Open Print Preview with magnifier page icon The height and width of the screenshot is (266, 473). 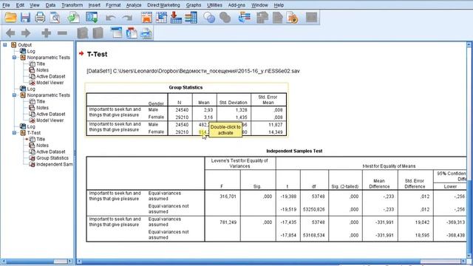pyautogui.click(x=55, y=18)
